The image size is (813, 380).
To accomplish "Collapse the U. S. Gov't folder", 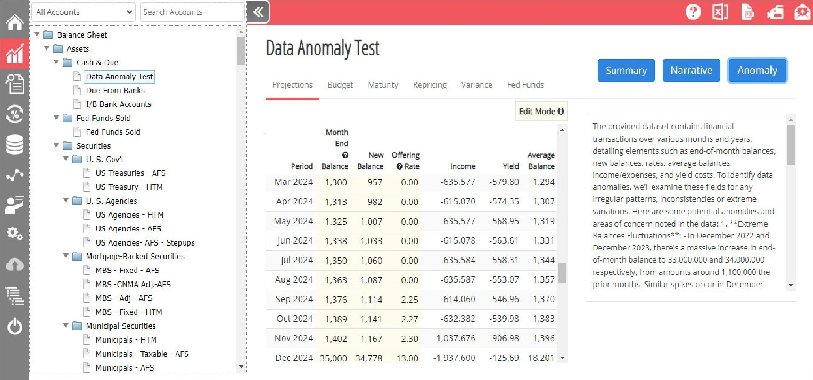I will click(66, 159).
